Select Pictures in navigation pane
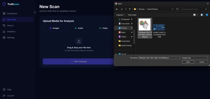This screenshot has width=210, height=99. click(x=123, y=28)
